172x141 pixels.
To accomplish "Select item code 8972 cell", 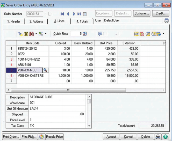I will pyautogui.click(x=33, y=54).
